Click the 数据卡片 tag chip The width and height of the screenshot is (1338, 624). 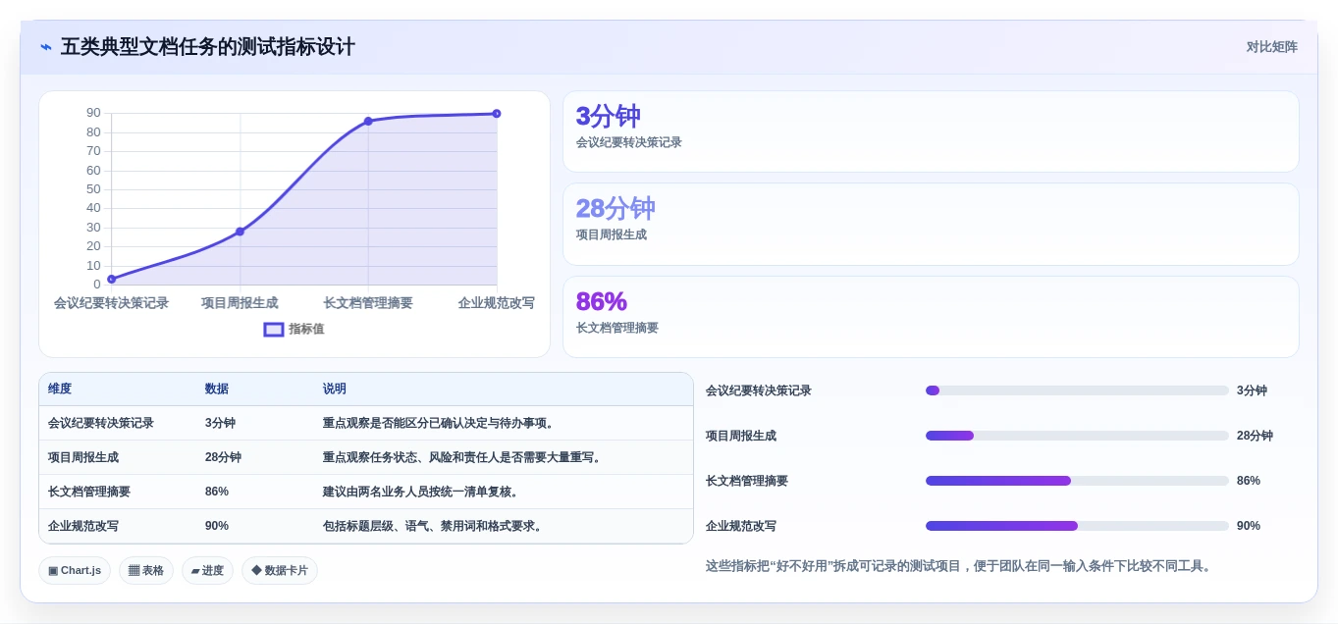[x=280, y=571]
